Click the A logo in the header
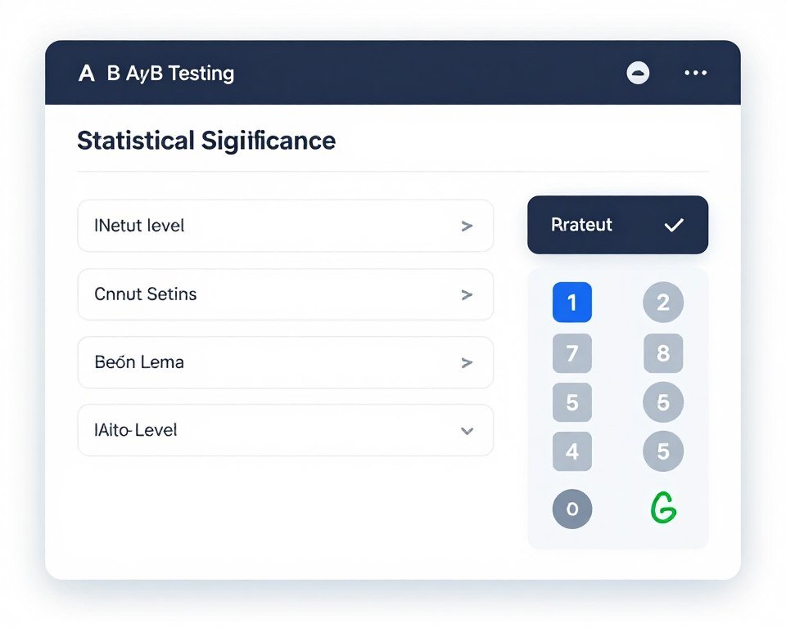Screen dimensions: 786x628 (x=86, y=74)
